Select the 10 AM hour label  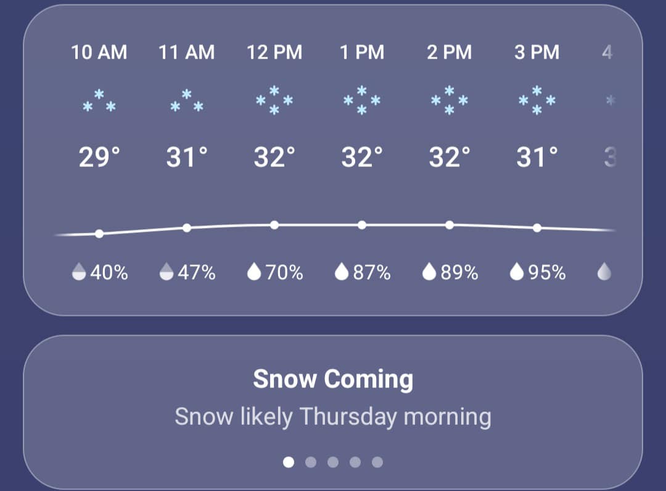[x=99, y=52]
